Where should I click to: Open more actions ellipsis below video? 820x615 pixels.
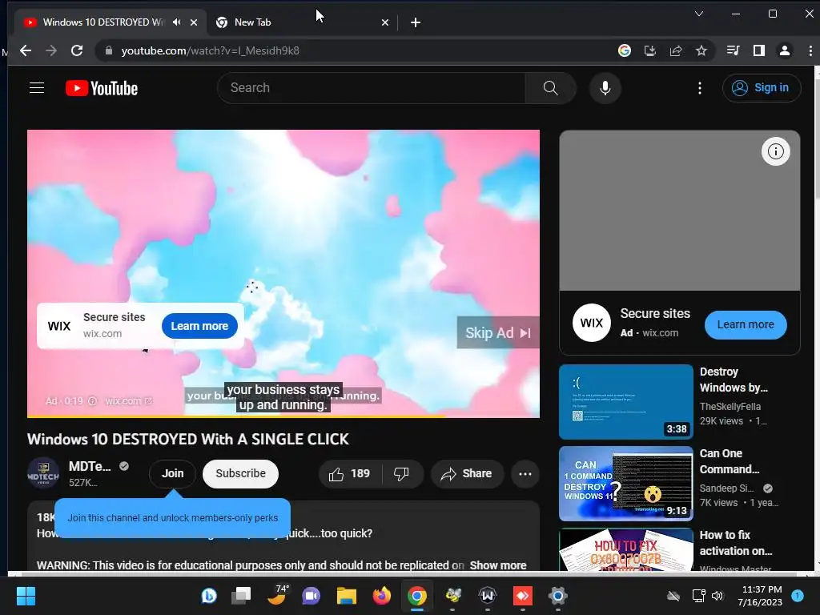pos(525,474)
